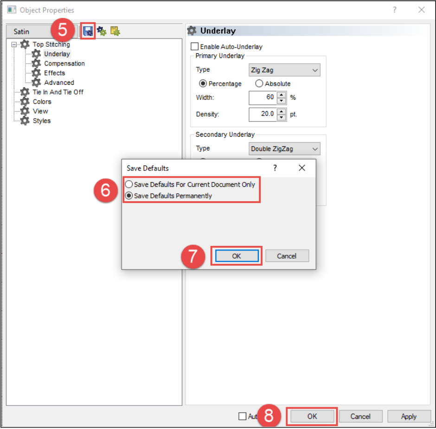Viewport: 436px width, 429px height.
Task: Select Tie In And Tie Off in the tree
Action: tap(58, 92)
